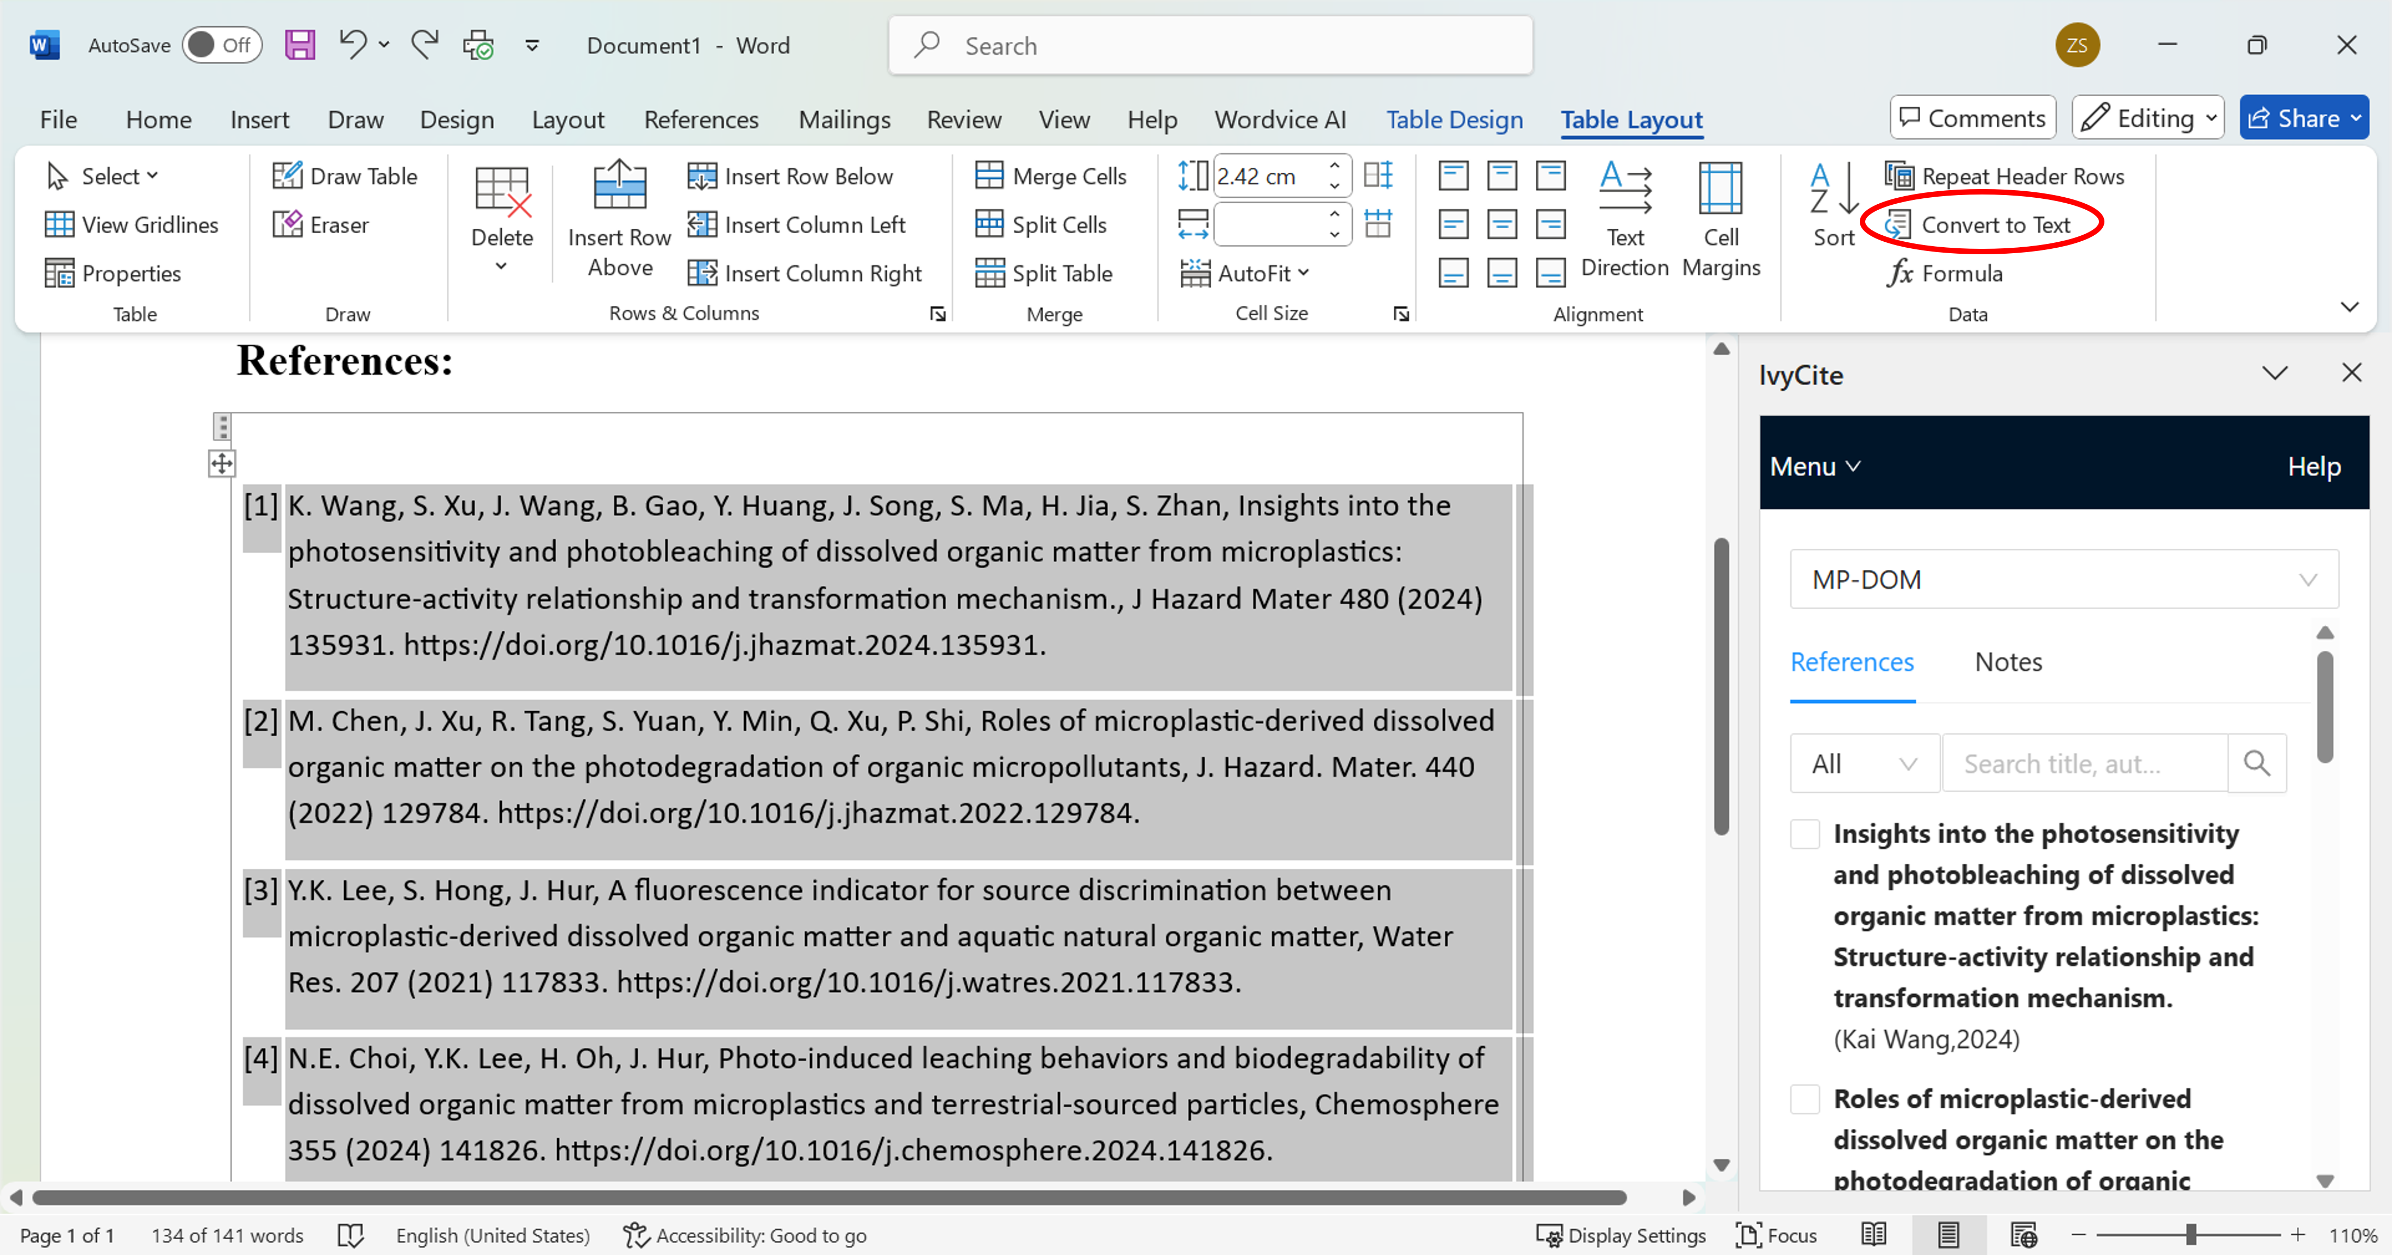Viewport: 2392px width, 1255px height.
Task: Open IvyCite pane options chevron
Action: click(x=2275, y=373)
